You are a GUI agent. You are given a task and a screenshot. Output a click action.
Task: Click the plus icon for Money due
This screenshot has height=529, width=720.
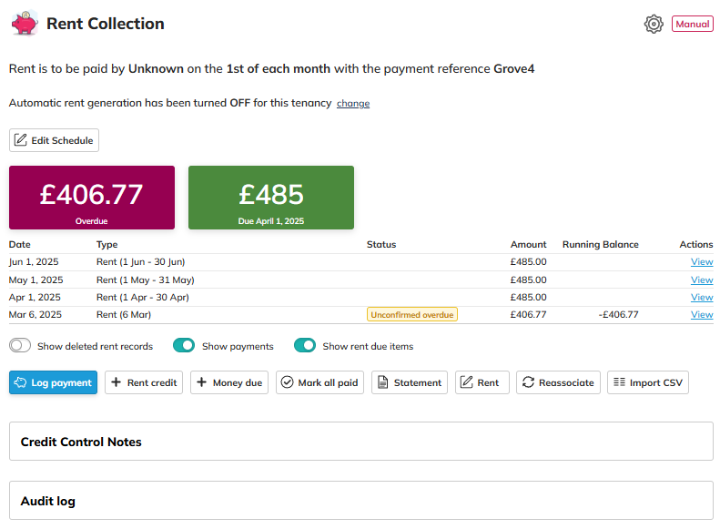tap(201, 382)
